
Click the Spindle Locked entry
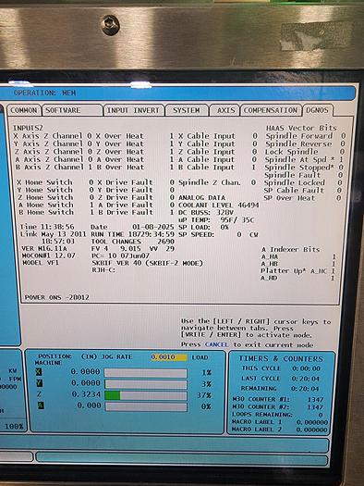303,183
